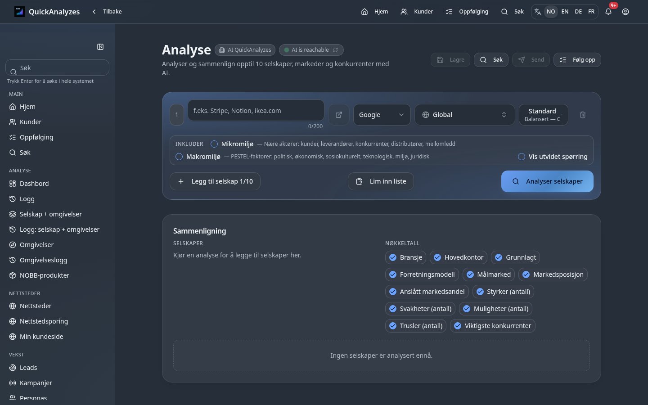648x405 pixels.
Task: Refresh AI reachability status icon
Action: [335, 50]
